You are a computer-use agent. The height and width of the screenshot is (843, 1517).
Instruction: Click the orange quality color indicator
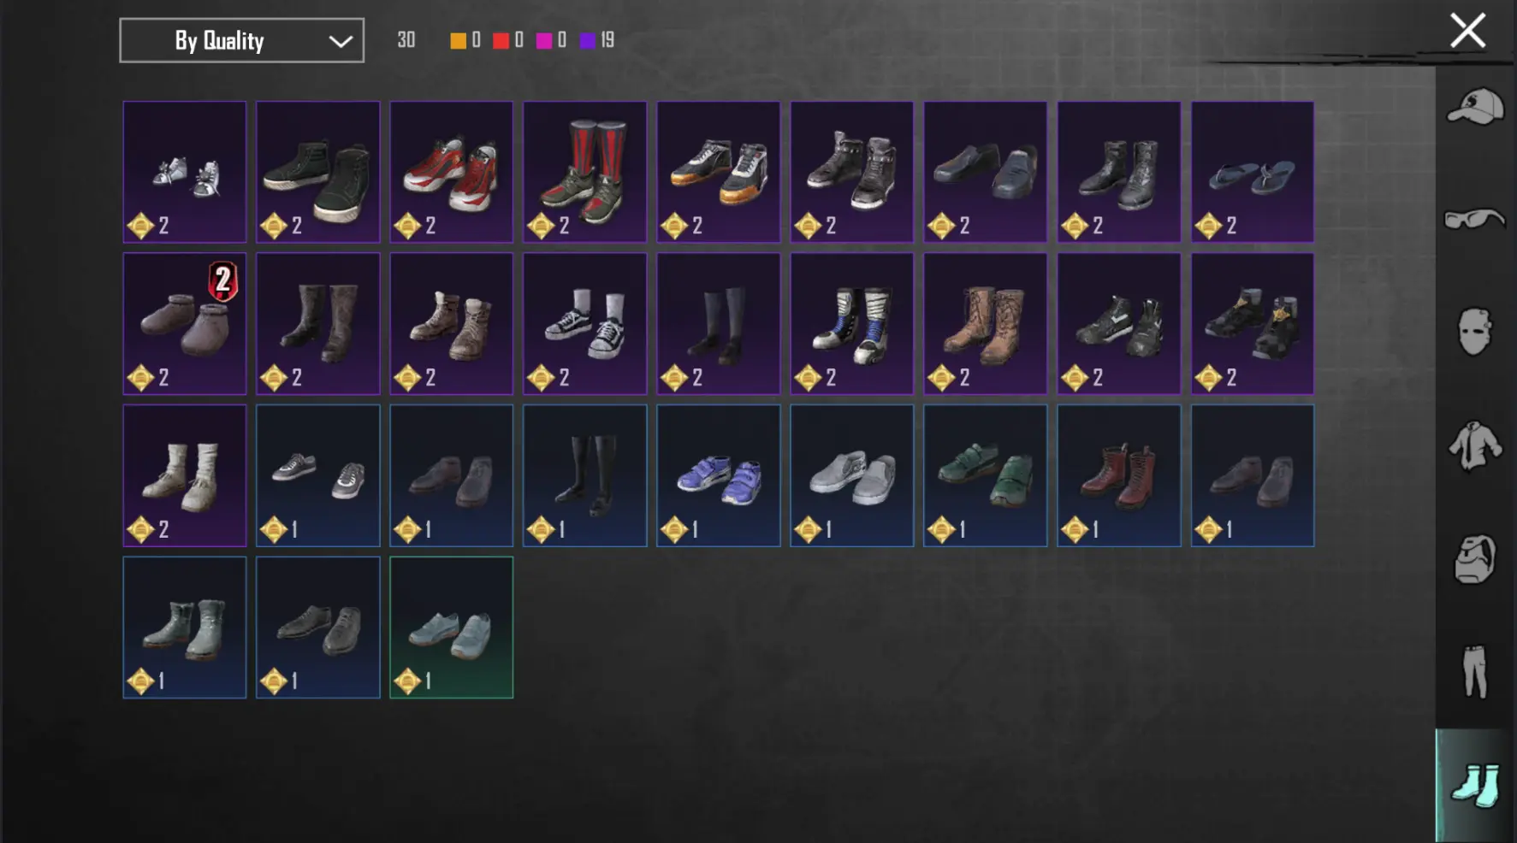(x=458, y=40)
